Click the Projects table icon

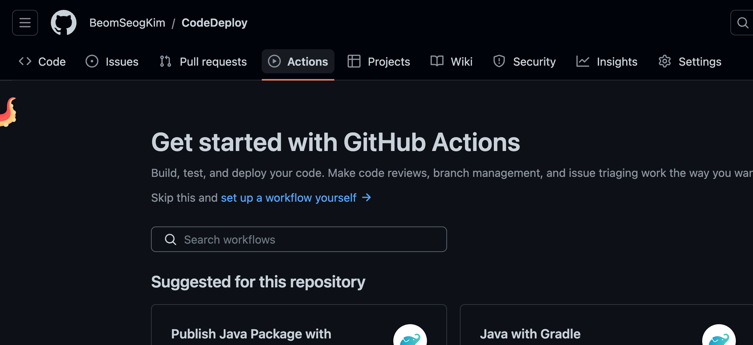click(354, 61)
